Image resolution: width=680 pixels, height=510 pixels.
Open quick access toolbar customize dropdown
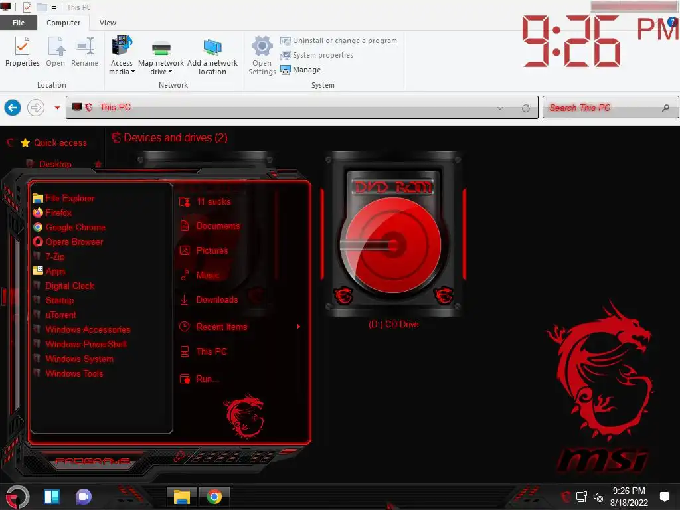click(x=54, y=7)
